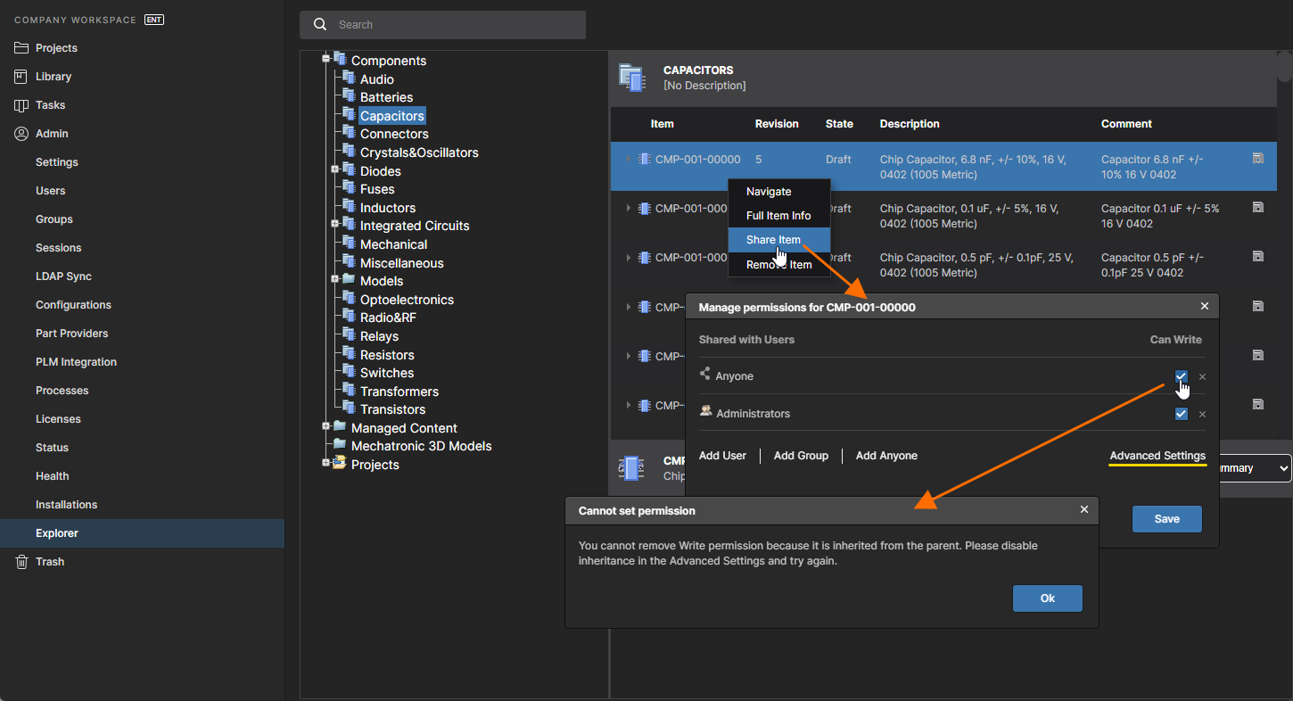Image resolution: width=1293 pixels, height=701 pixels.
Task: Click the Library icon in sidebar
Action: [21, 77]
